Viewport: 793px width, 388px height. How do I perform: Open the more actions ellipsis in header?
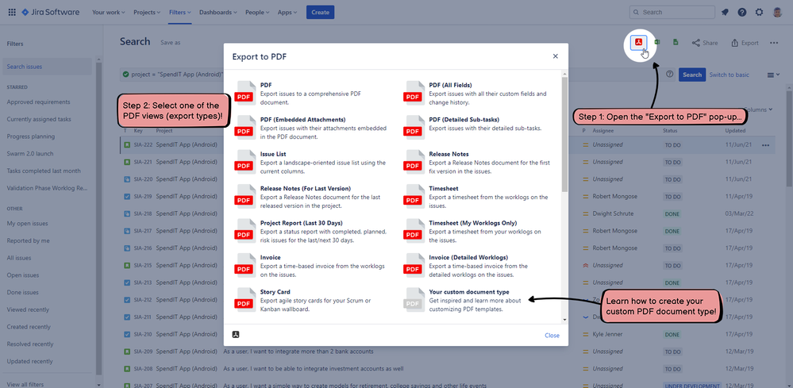click(x=774, y=43)
